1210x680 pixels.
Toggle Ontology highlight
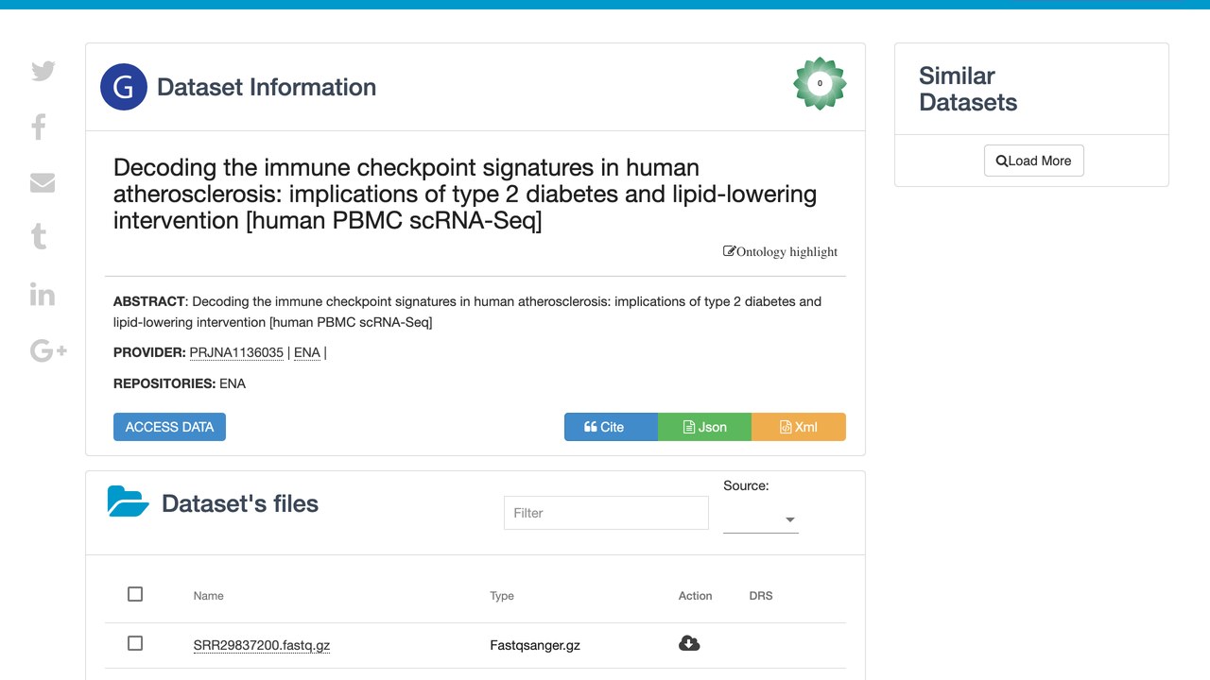pos(781,251)
